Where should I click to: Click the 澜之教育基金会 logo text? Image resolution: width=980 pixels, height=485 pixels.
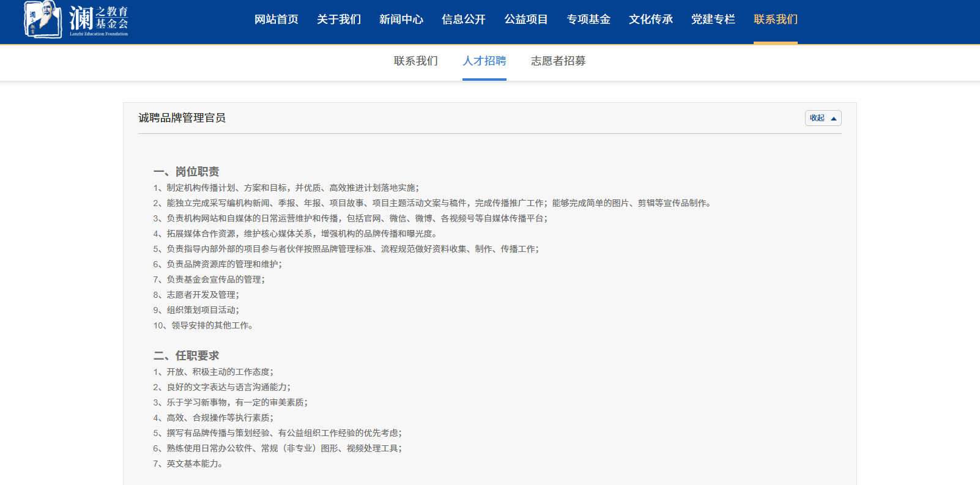point(98,19)
